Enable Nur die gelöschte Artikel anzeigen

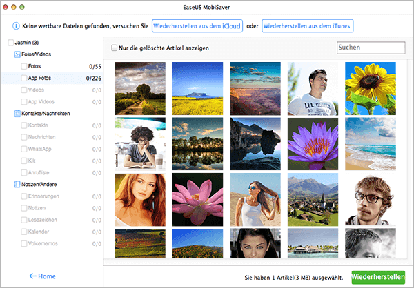[114, 48]
